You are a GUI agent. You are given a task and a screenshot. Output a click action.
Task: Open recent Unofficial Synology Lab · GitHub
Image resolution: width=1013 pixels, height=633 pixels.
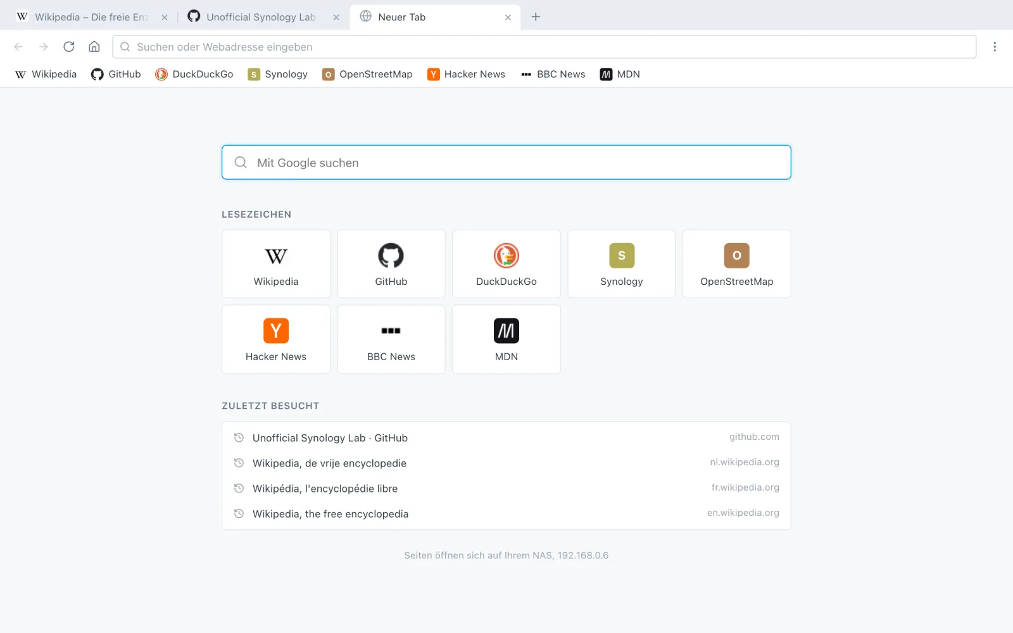click(x=507, y=437)
